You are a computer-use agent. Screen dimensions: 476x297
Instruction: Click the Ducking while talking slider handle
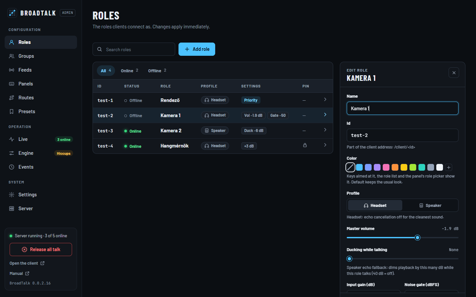tap(349, 259)
